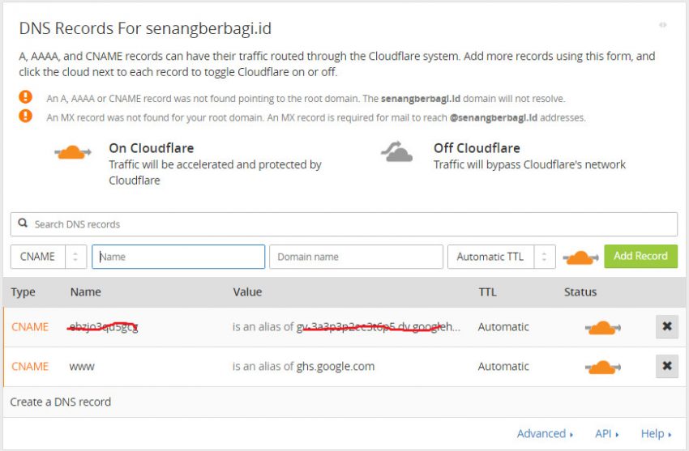The height and width of the screenshot is (451, 689).
Task: Open the Automatic TTL dropdown
Action: pos(501,257)
